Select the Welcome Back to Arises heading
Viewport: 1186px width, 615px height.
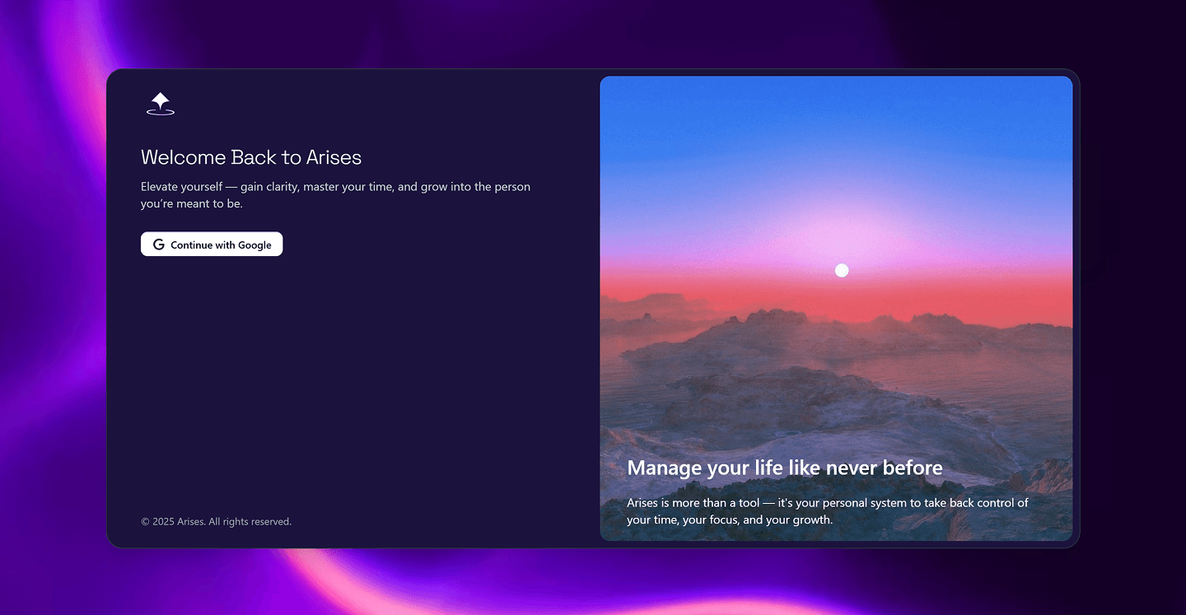(251, 157)
